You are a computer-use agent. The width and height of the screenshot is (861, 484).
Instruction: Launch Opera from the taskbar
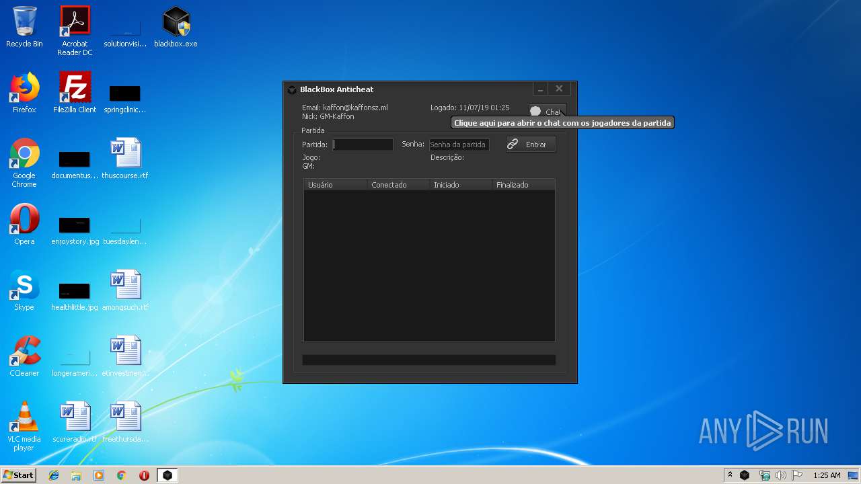tap(144, 475)
